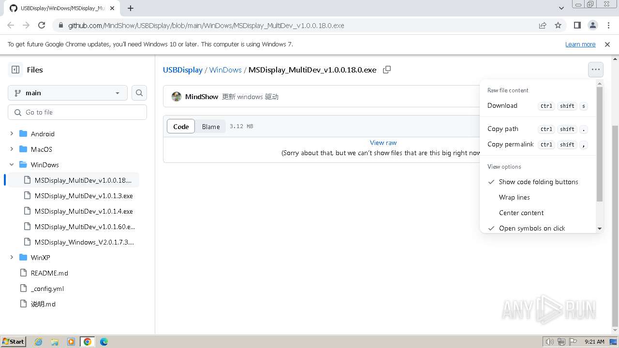
Task: Open Windows Media Player from taskbar
Action: (71, 342)
